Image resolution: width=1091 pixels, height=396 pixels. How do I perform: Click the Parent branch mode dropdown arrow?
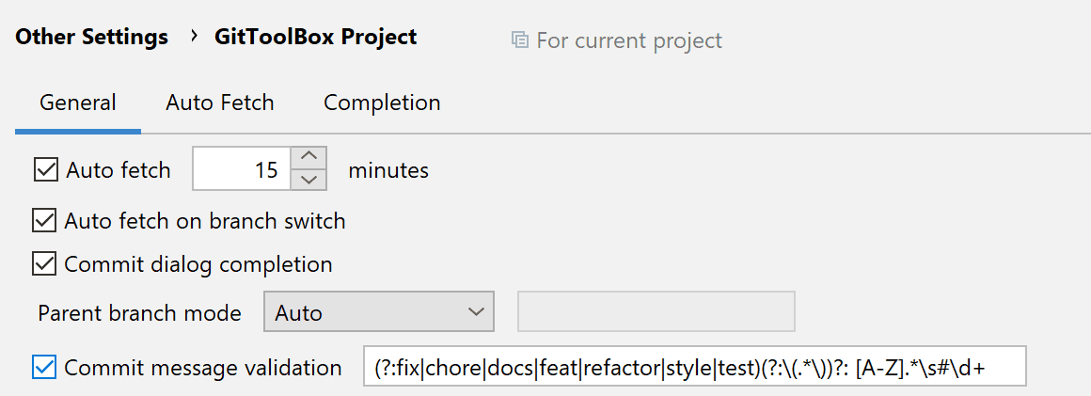(x=474, y=313)
